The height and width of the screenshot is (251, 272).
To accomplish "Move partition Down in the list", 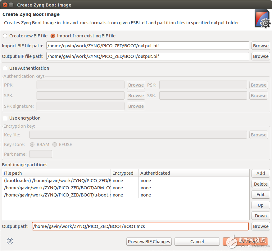I will 261,216.
